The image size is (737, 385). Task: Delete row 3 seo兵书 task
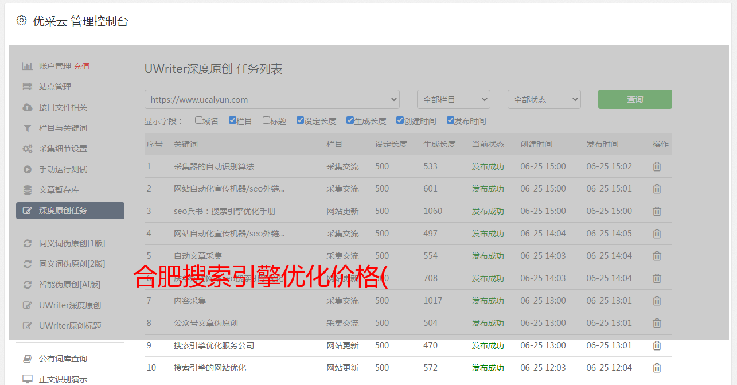tap(657, 211)
